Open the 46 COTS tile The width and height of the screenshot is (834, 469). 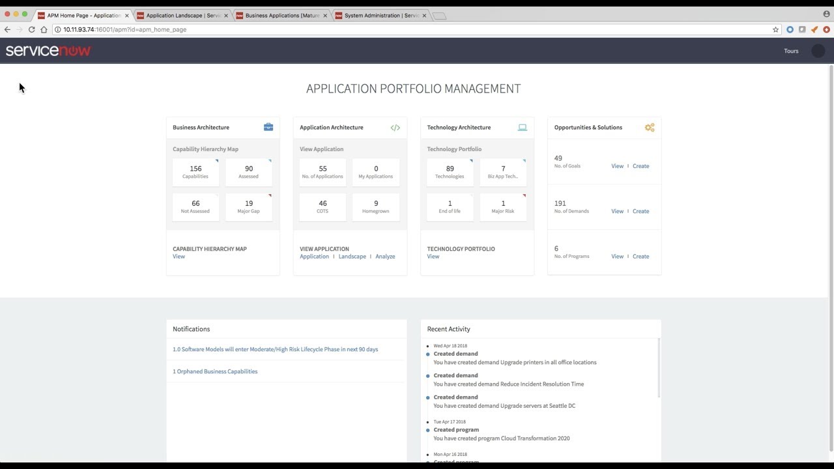pos(323,207)
